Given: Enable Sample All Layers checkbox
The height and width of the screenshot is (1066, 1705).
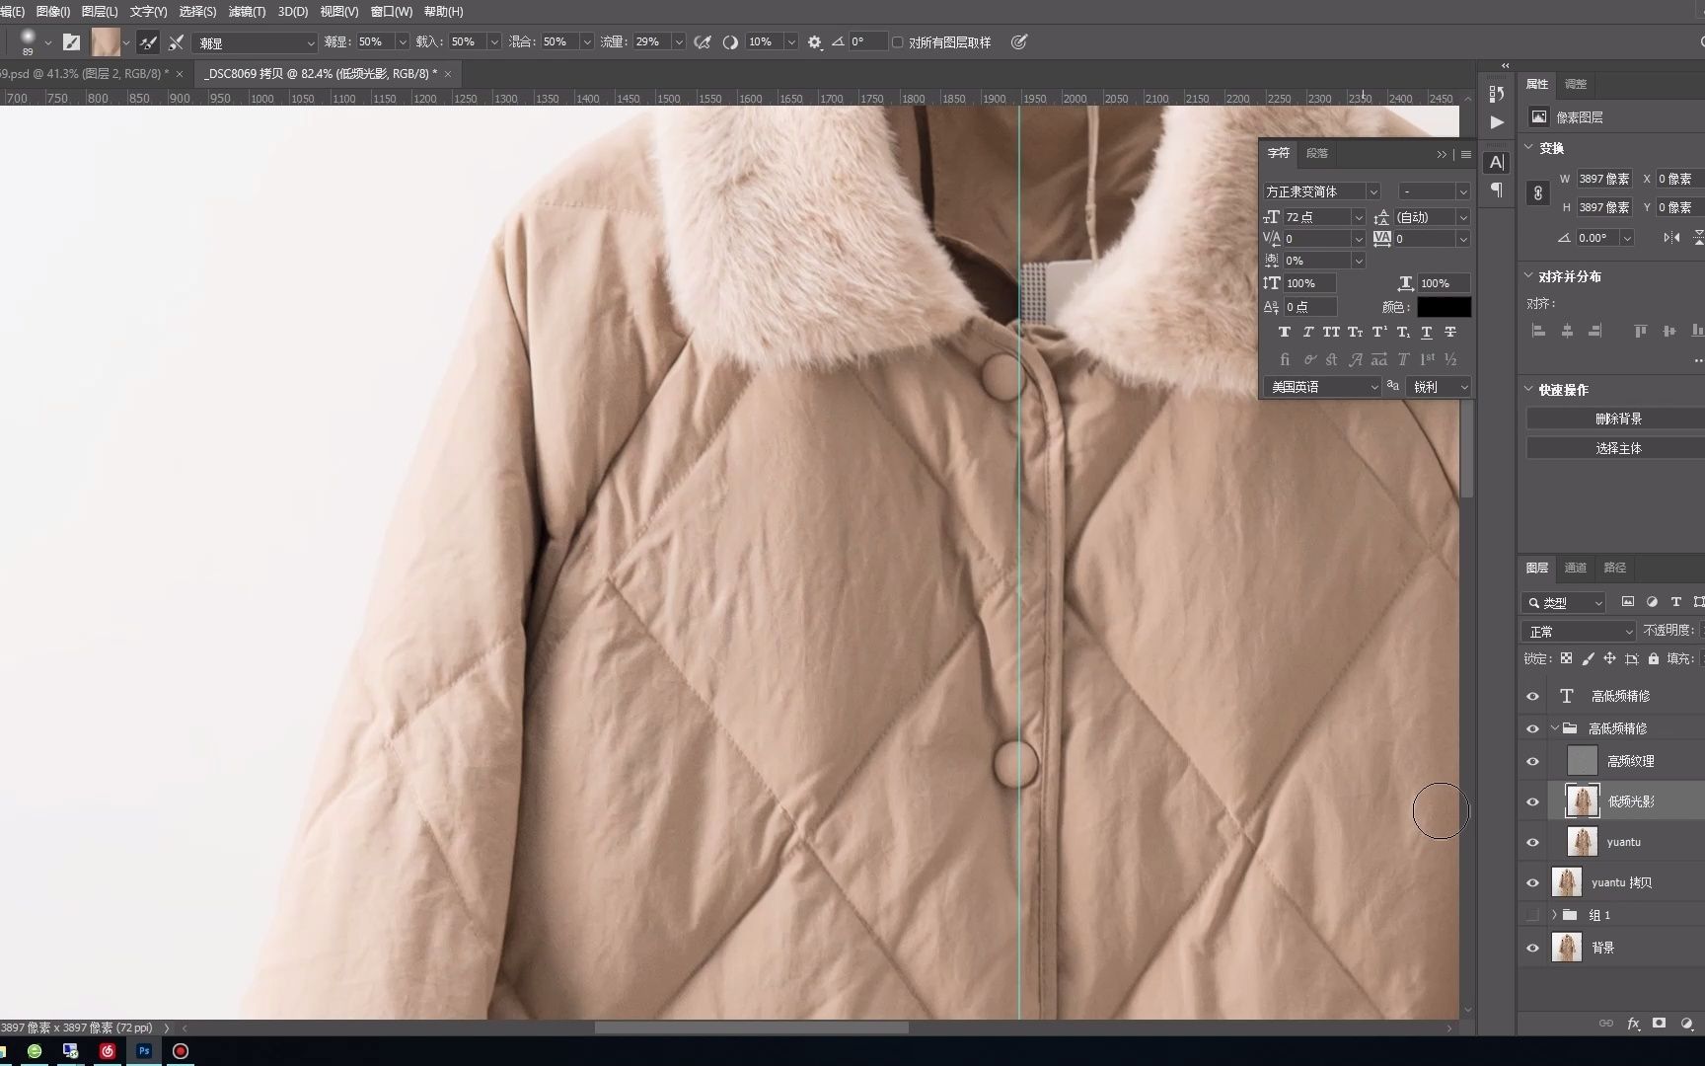Looking at the screenshot, I should 898,42.
